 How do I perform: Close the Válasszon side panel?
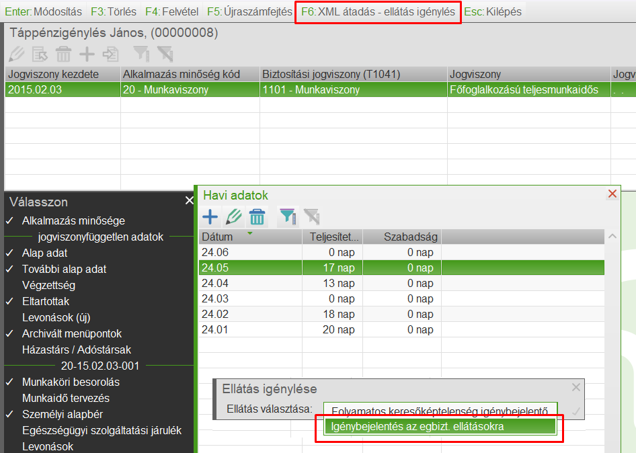[x=189, y=200]
